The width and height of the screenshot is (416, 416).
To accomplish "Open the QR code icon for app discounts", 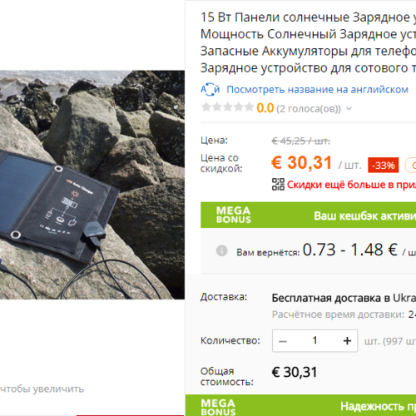I will pos(278,185).
